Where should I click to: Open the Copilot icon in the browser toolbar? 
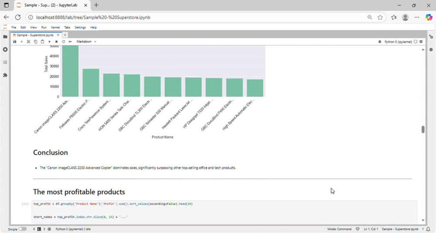[429, 17]
